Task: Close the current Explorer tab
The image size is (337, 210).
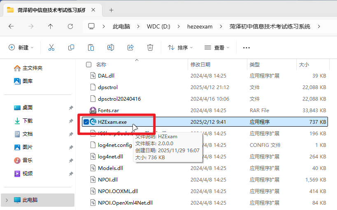Action: (x=93, y=10)
